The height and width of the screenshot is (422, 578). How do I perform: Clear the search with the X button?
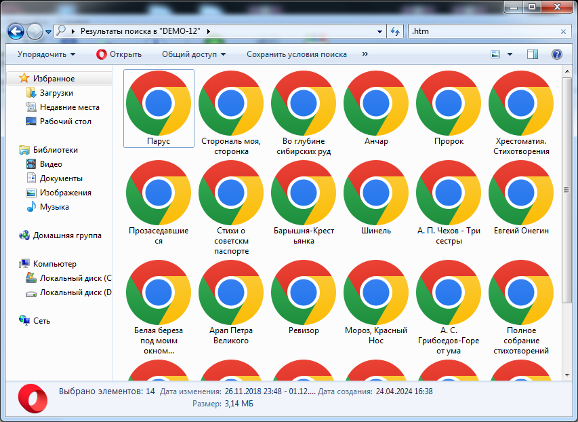(563, 32)
